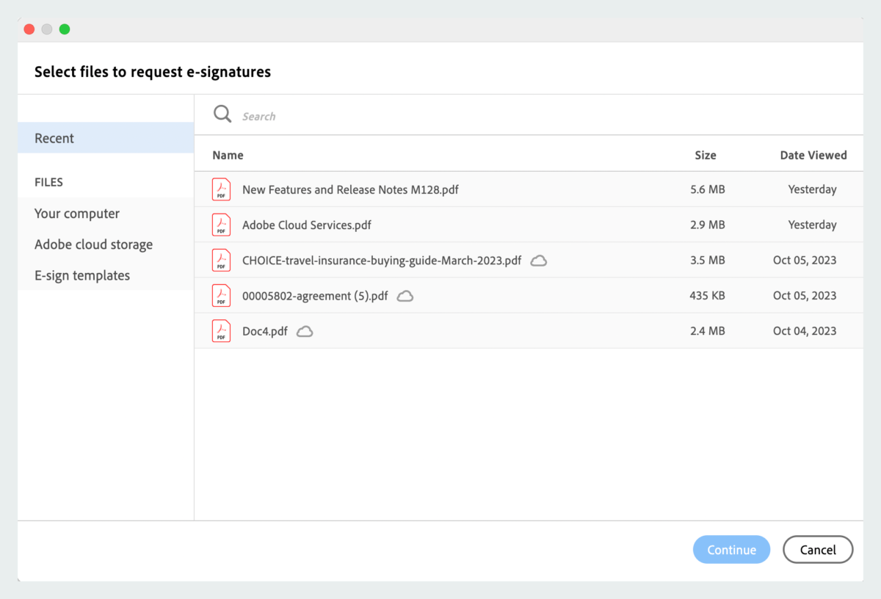The image size is (881, 599).
Task: Cancel the file selection dialog
Action: [x=818, y=550]
